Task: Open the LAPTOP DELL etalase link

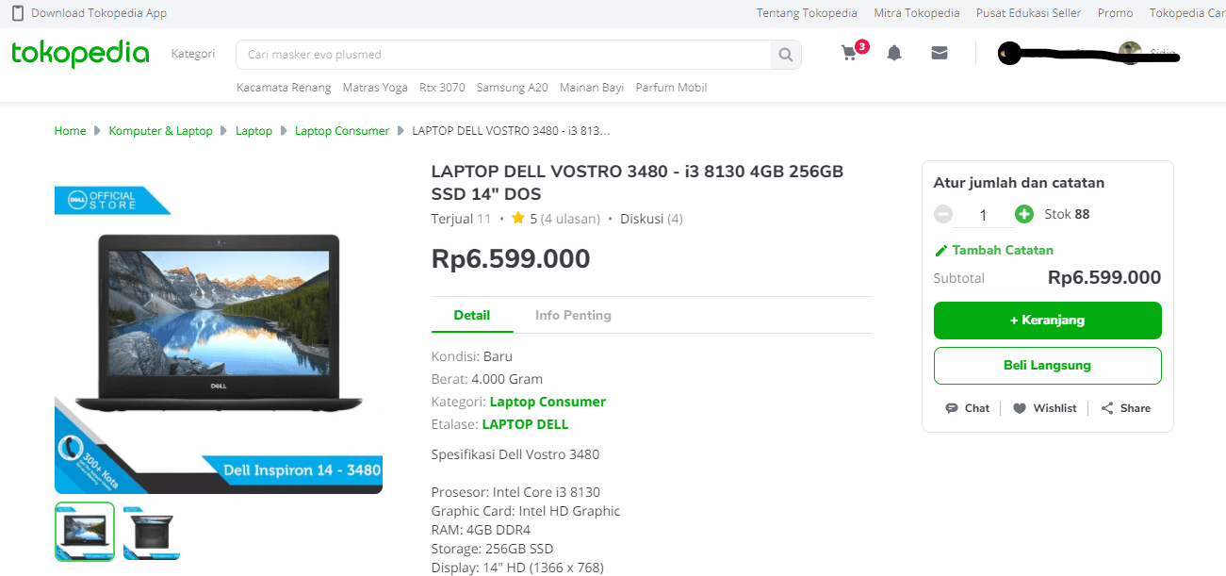Action: pyautogui.click(x=525, y=424)
